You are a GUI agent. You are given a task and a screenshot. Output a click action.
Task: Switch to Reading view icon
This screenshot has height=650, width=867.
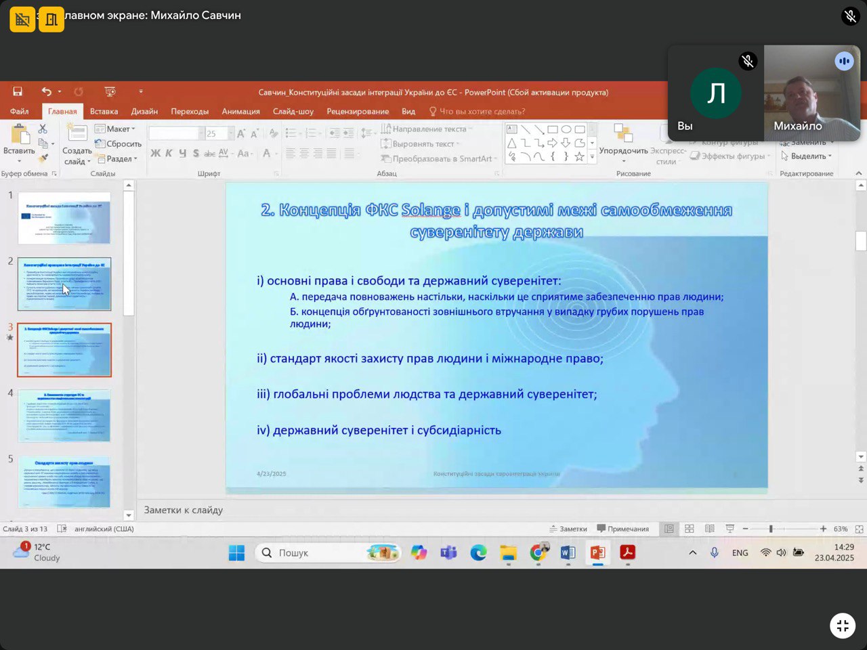click(710, 529)
